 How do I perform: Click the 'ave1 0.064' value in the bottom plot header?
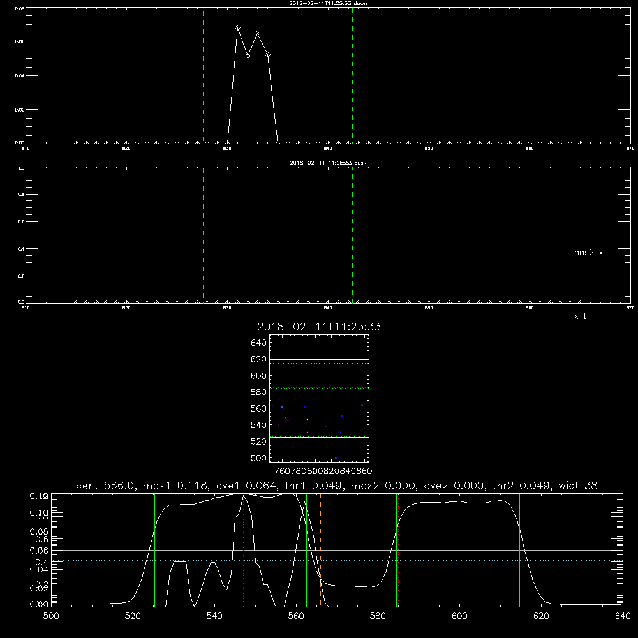point(246,486)
